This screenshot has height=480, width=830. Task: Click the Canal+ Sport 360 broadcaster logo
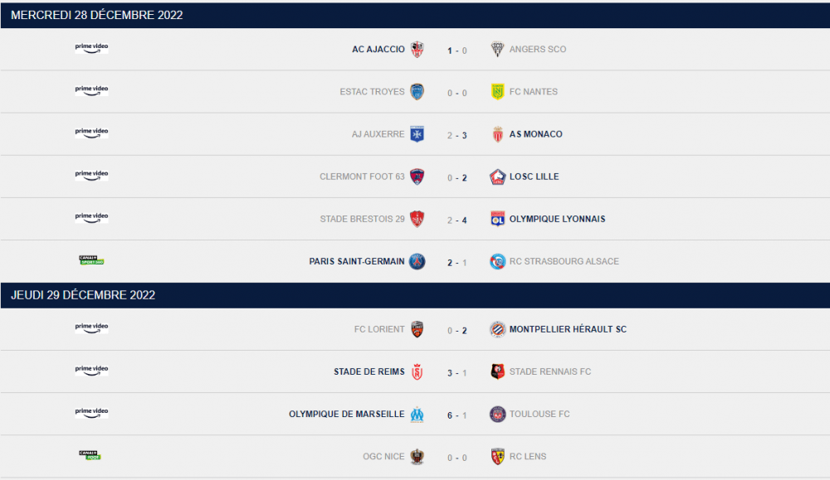(91, 260)
